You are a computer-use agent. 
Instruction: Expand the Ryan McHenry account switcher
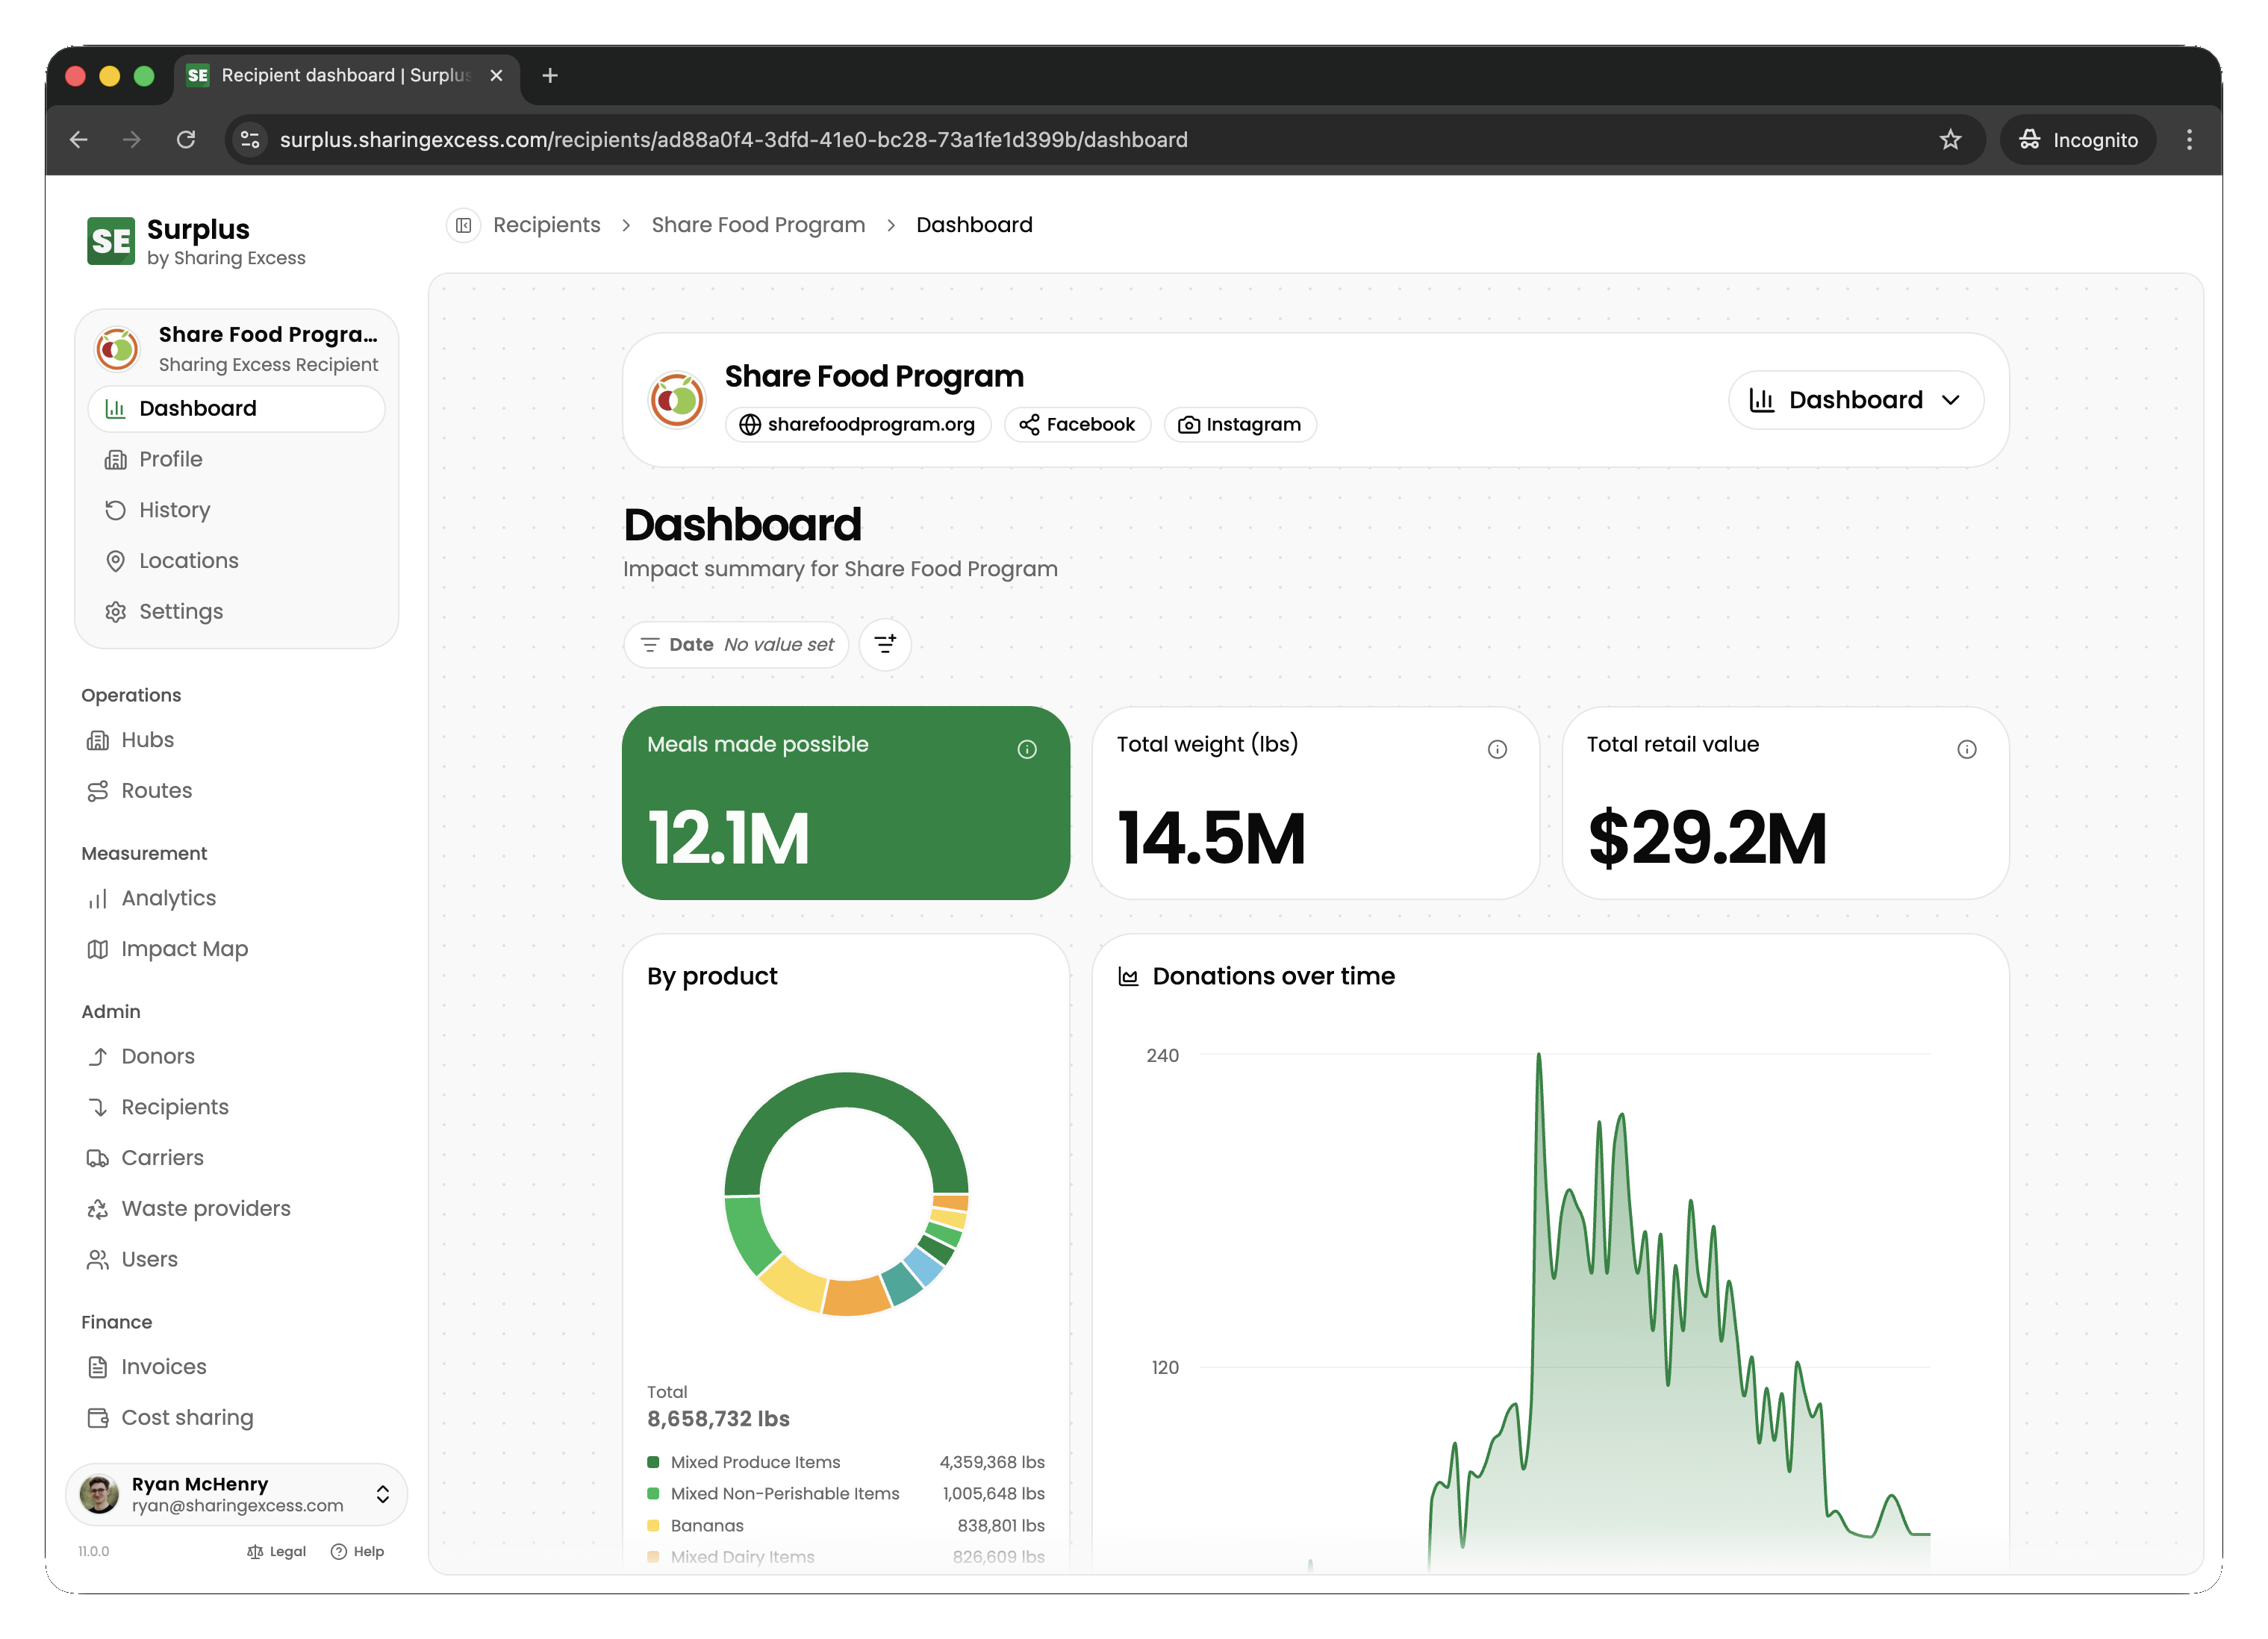point(382,1494)
